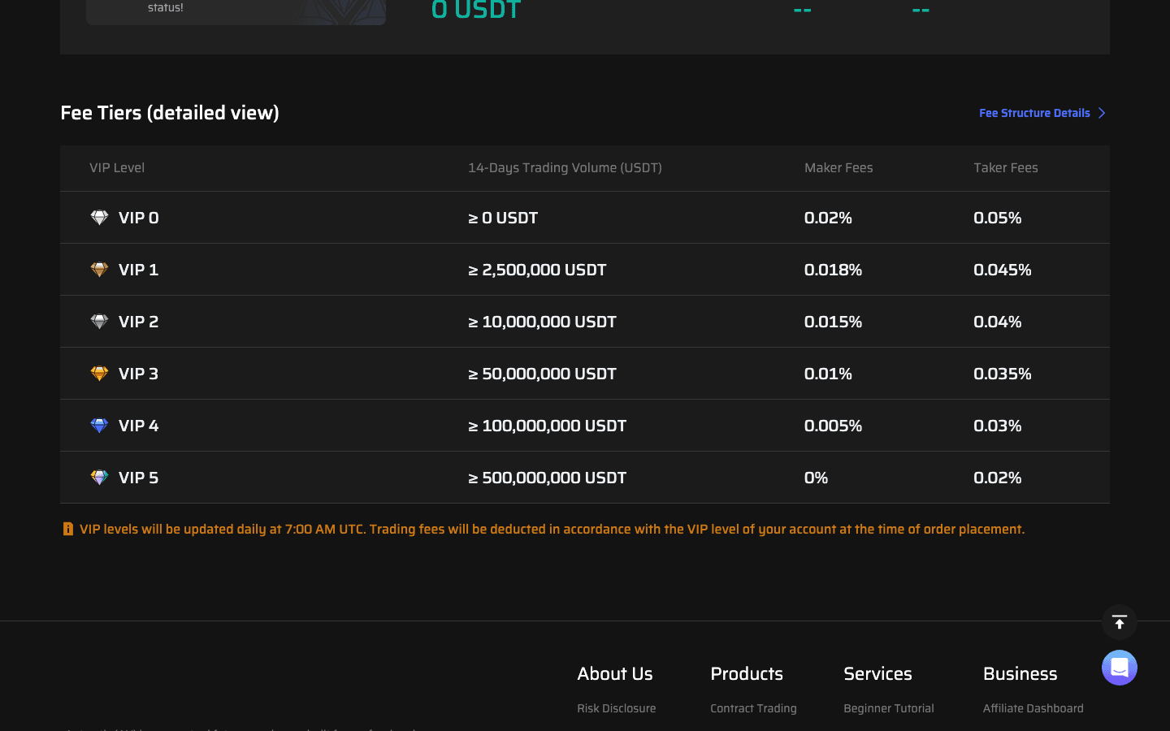Click the Taker Fees column header
Screen dimensions: 1170x731
1006,167
